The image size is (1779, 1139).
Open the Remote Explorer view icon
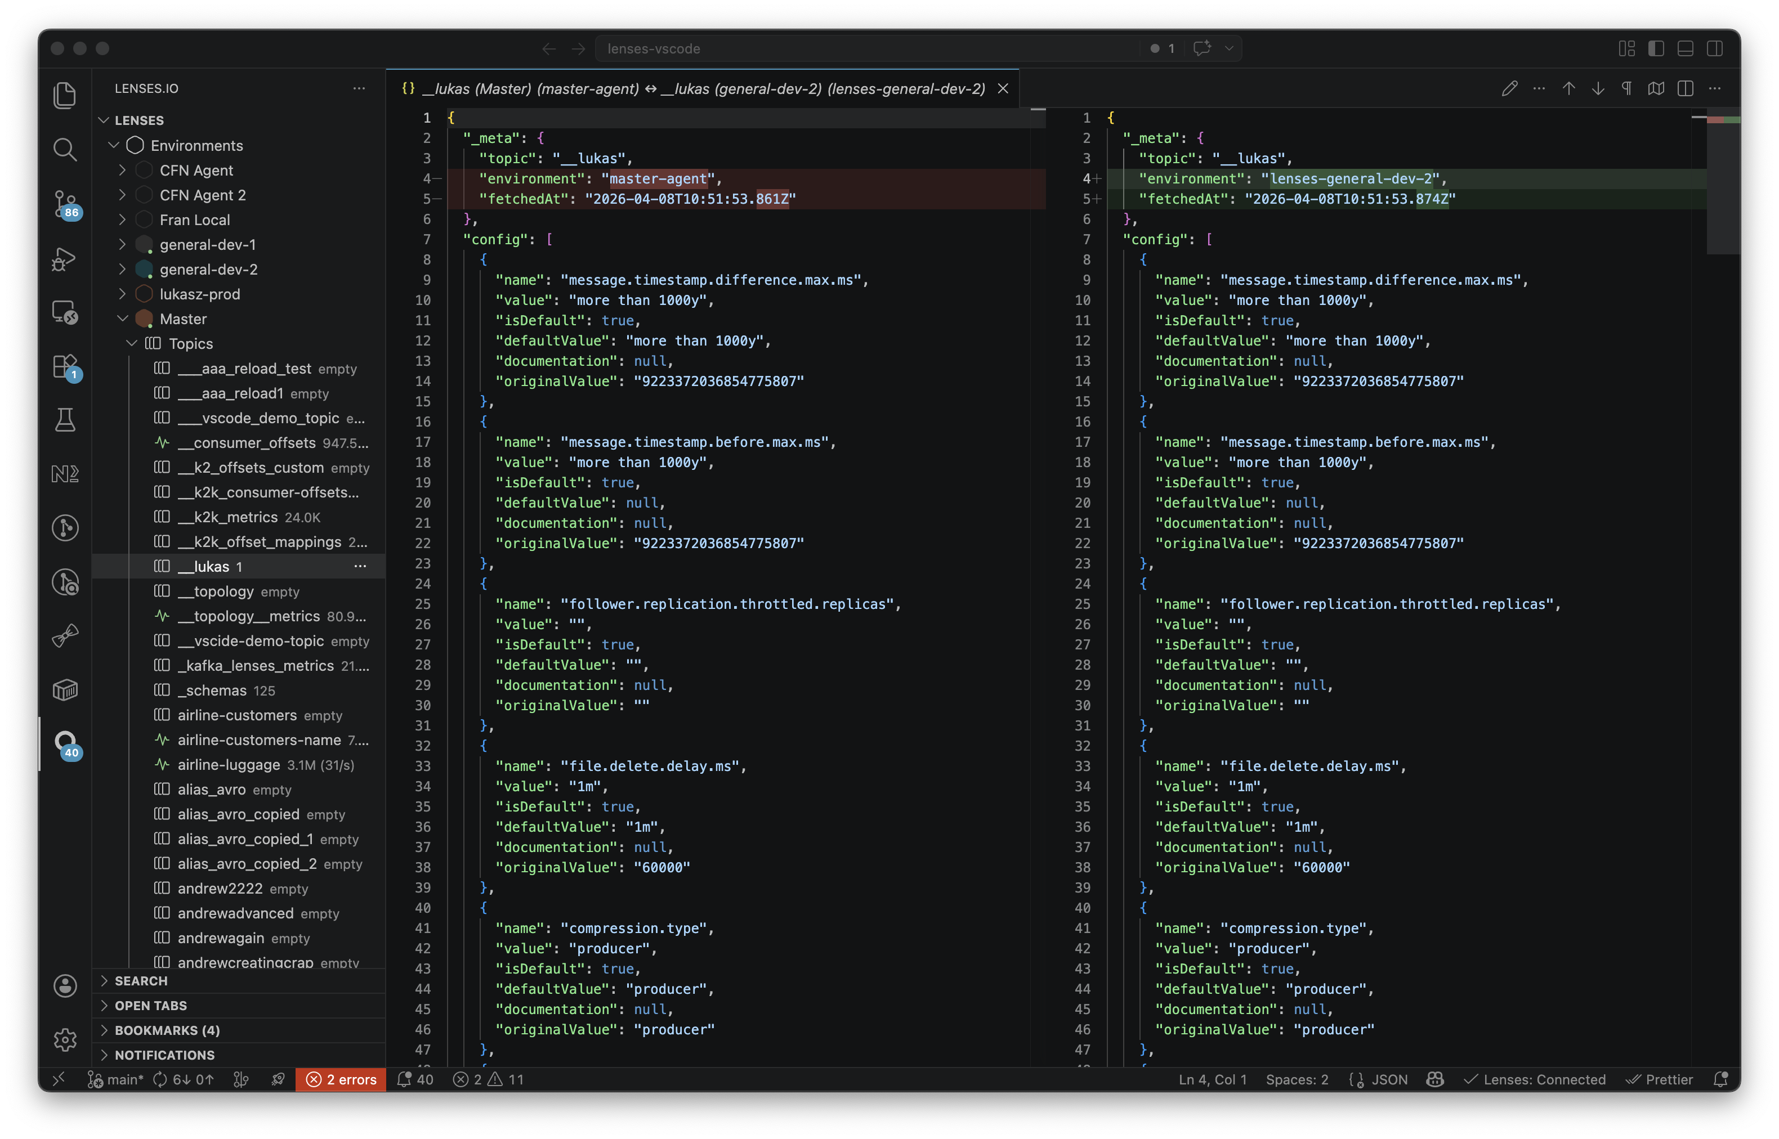click(x=65, y=312)
